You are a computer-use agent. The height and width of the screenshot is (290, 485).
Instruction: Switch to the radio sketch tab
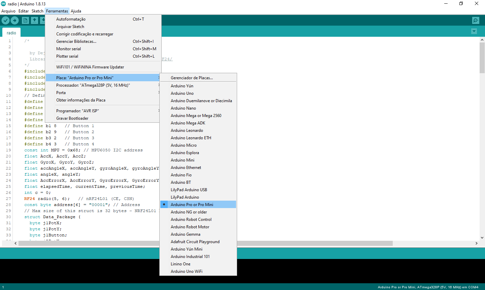(x=11, y=33)
